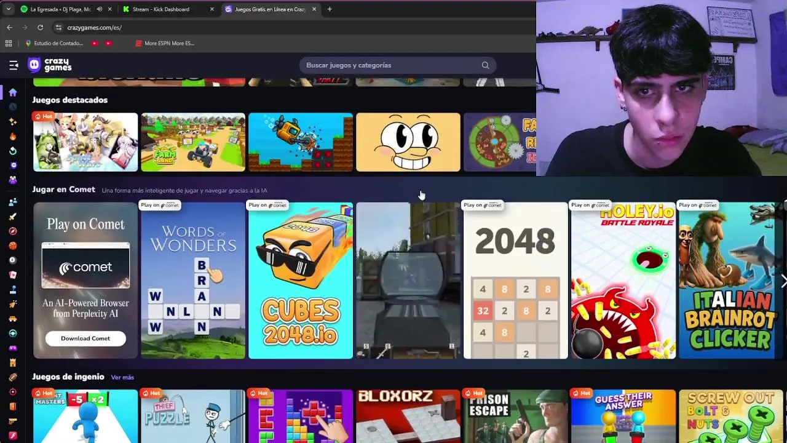Image resolution: width=787 pixels, height=443 pixels.
Task: Open More ESPN bookmark
Action: point(164,43)
